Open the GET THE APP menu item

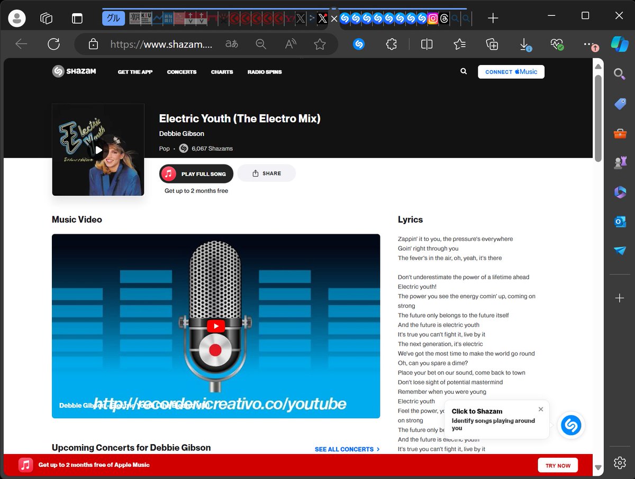click(x=135, y=72)
